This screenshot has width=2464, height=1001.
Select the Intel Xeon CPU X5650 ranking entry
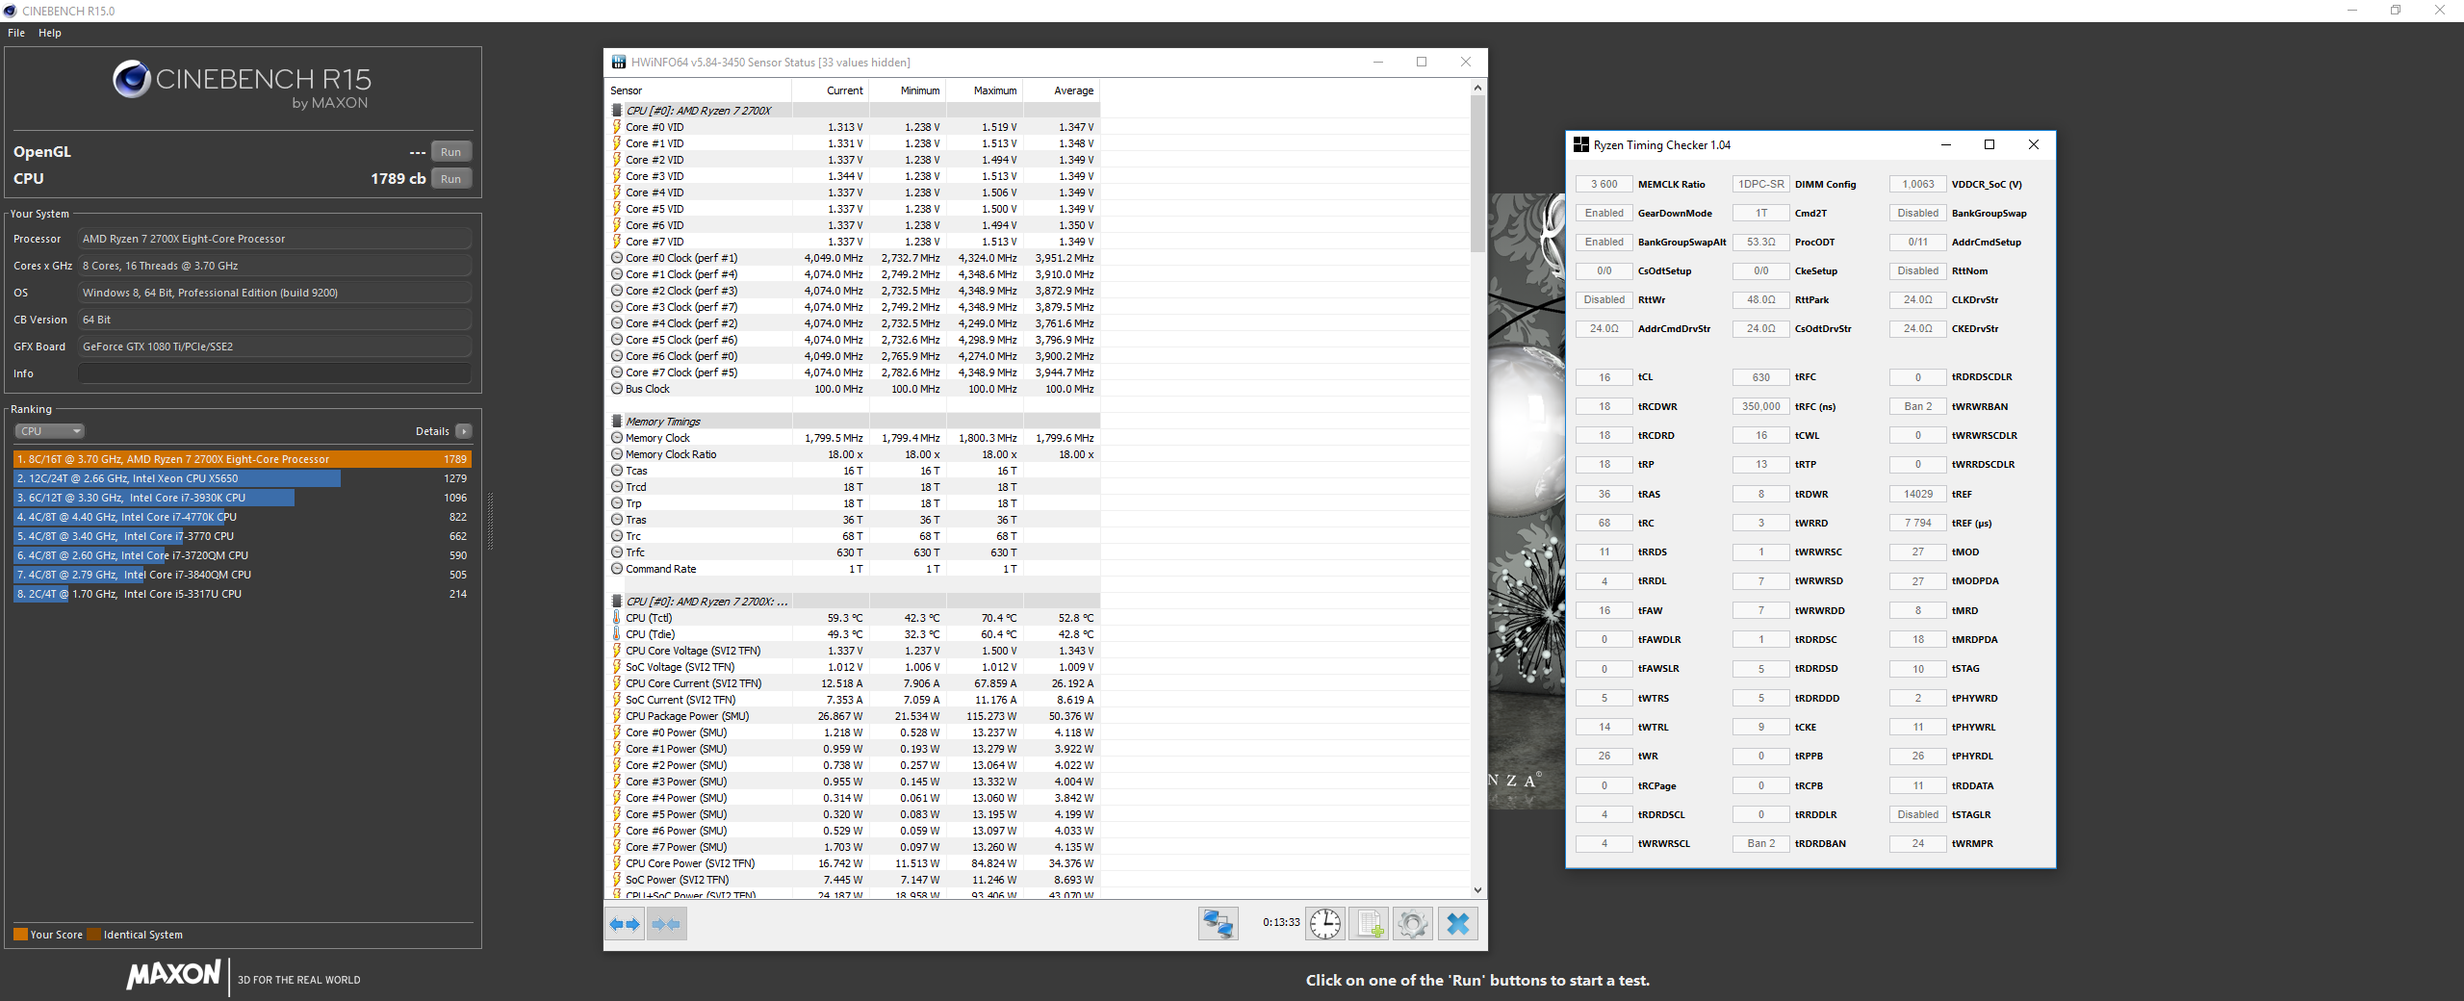(242, 478)
